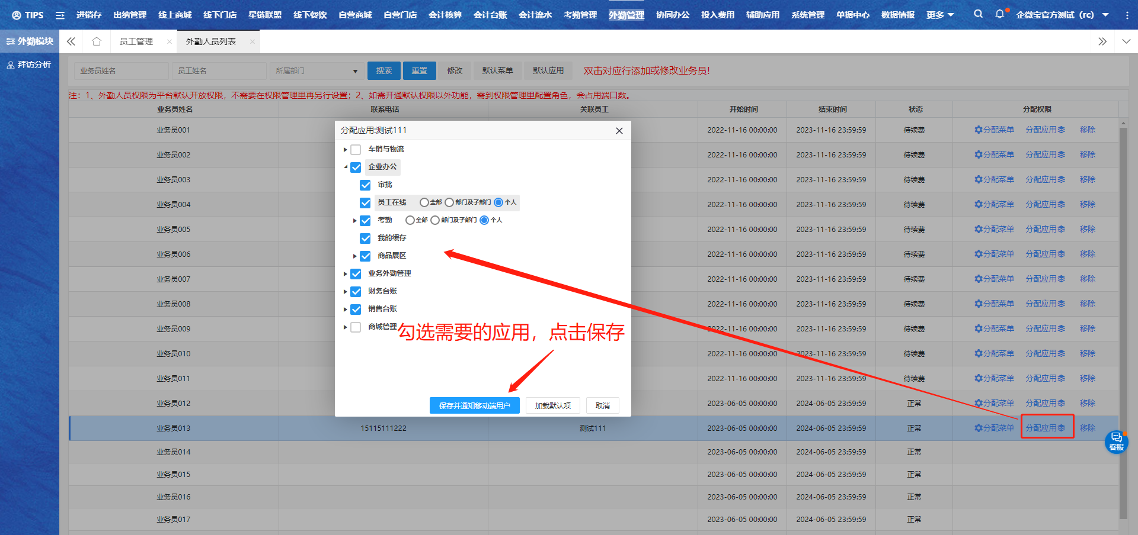The image size is (1138, 535).
Task: Click the double right chevron icon
Action: [1102, 41]
